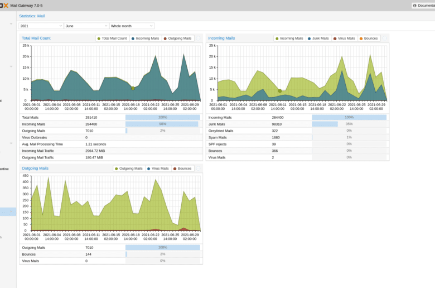This screenshot has height=288, width=435.
Task: Expand the second sidebar section chevron
Action: click(11, 66)
